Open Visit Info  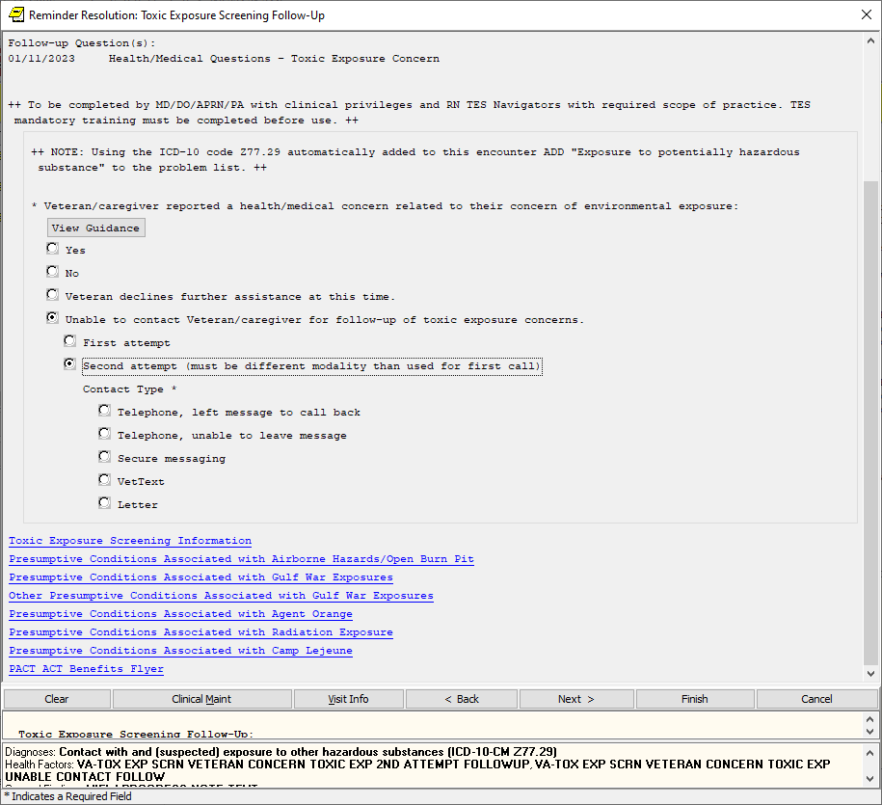[x=348, y=699]
